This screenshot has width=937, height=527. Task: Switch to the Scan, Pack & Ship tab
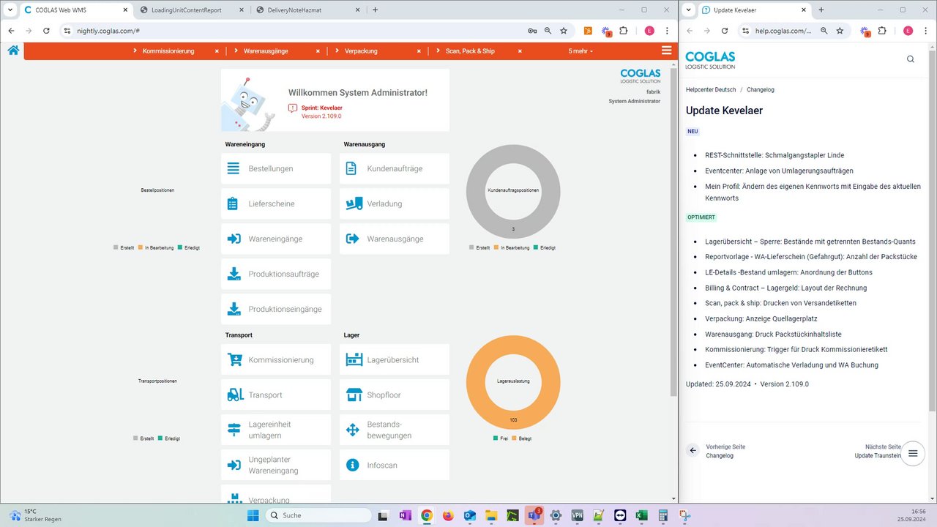click(x=470, y=51)
